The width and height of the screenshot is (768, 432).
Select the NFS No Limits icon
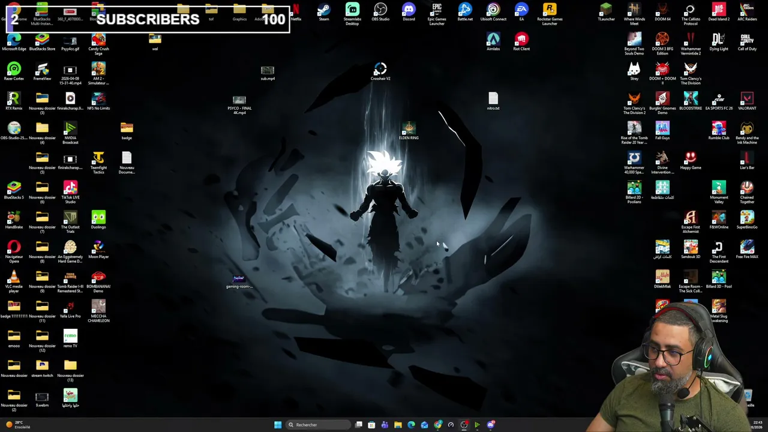tap(98, 101)
